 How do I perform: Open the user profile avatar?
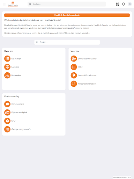130,4
